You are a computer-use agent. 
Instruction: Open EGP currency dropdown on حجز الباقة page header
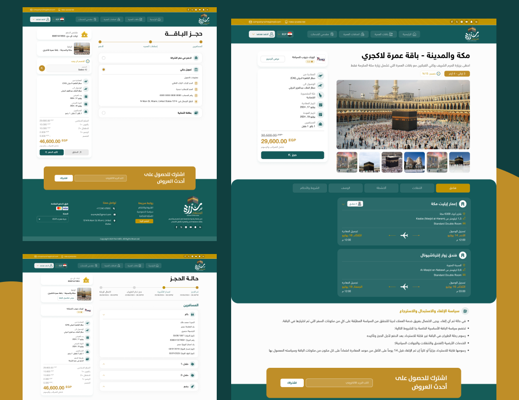click(x=58, y=20)
